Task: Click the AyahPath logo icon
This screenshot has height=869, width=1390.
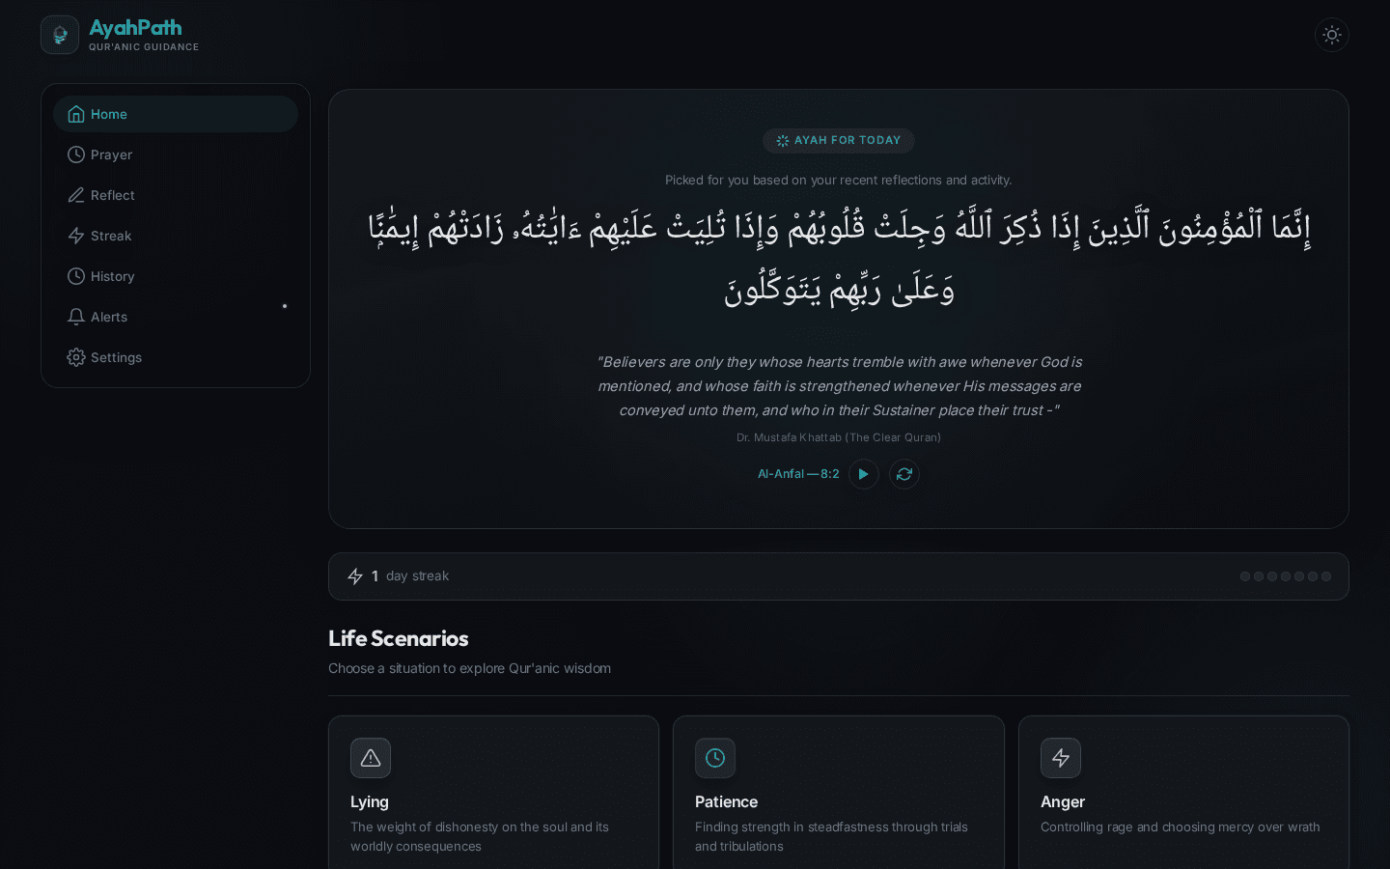Action: (x=60, y=35)
